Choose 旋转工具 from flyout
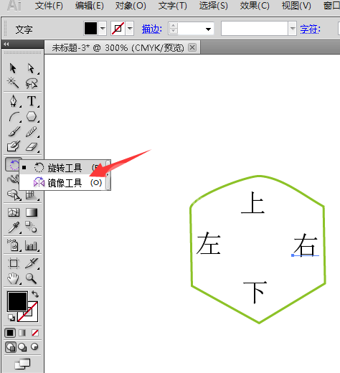Image resolution: width=340 pixels, height=373 pixels. tap(62, 168)
